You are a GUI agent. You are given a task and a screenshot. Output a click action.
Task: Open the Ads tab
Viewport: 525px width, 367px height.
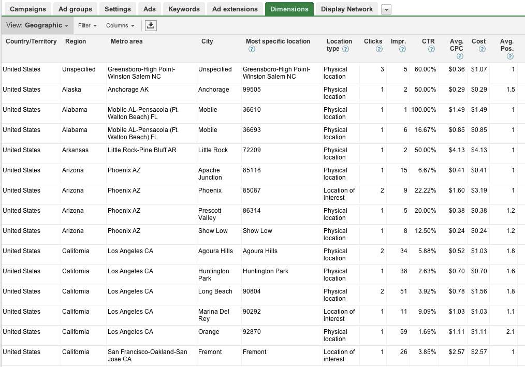149,9
